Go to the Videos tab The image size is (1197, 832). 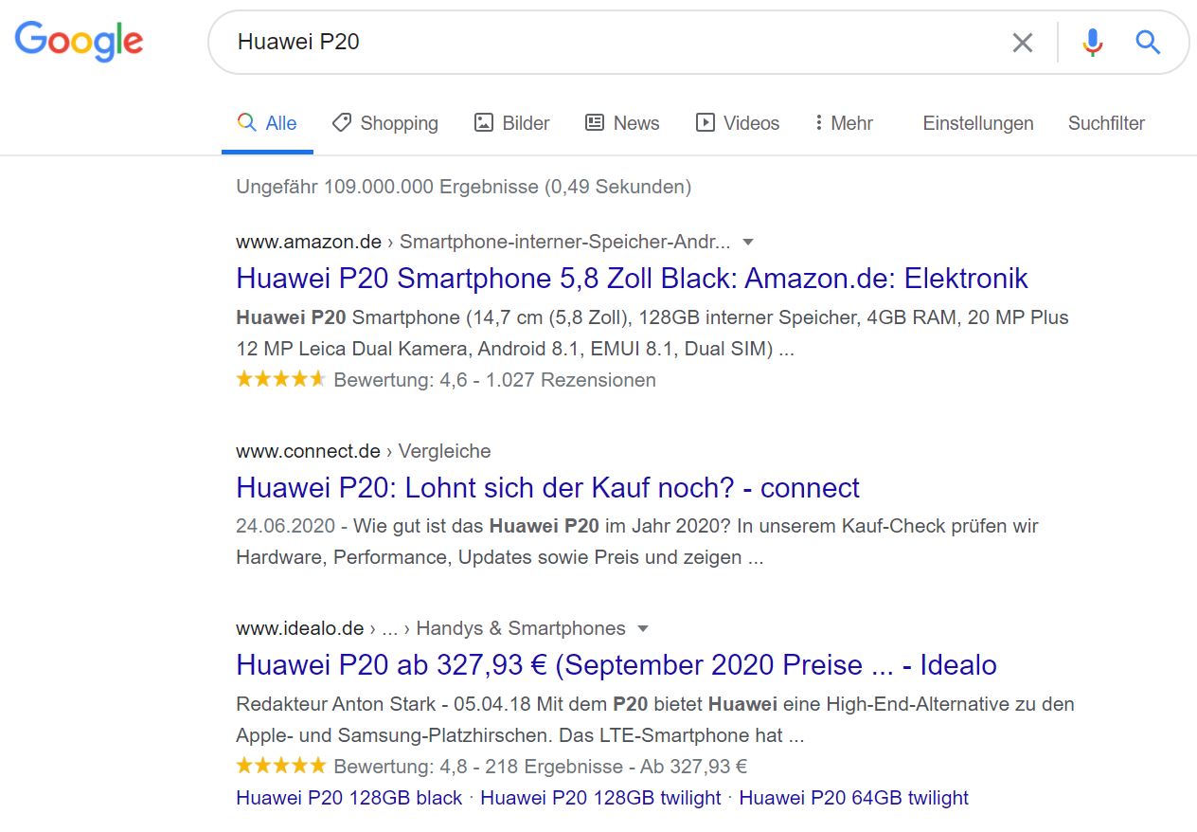click(x=738, y=123)
